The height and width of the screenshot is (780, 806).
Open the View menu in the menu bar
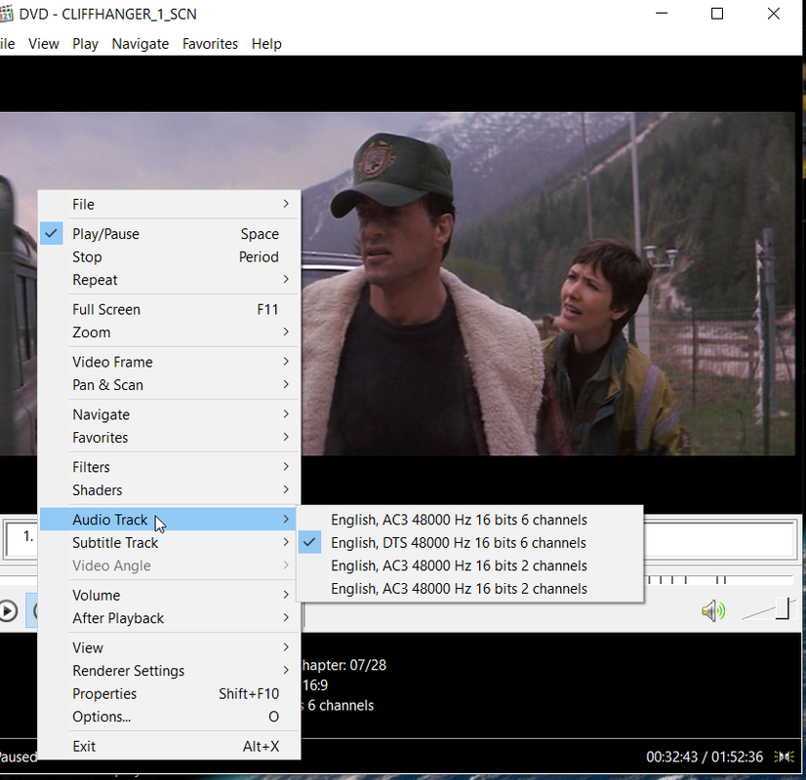[44, 44]
